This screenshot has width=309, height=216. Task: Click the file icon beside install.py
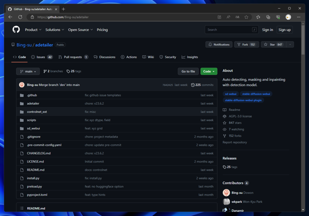[22, 178]
